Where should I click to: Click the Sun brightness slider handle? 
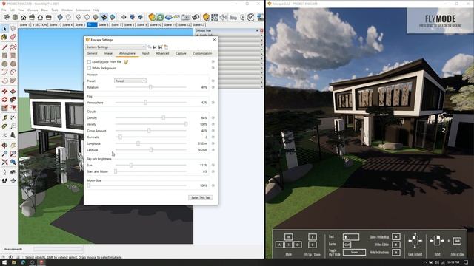click(131, 165)
